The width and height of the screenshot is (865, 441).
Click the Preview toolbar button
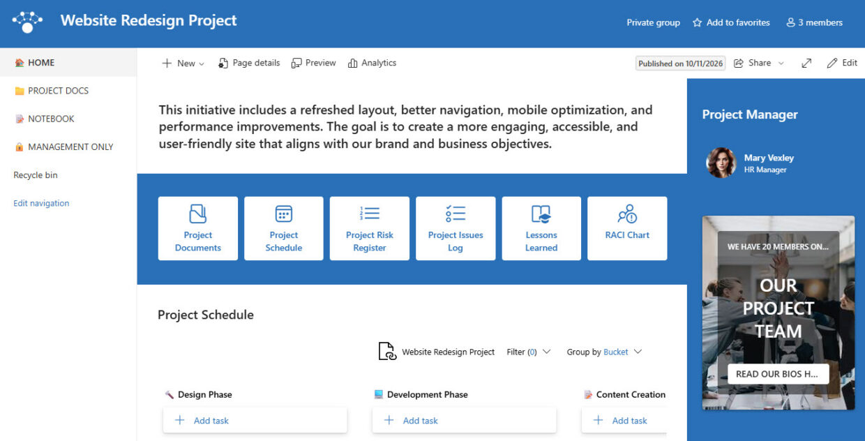click(x=314, y=63)
